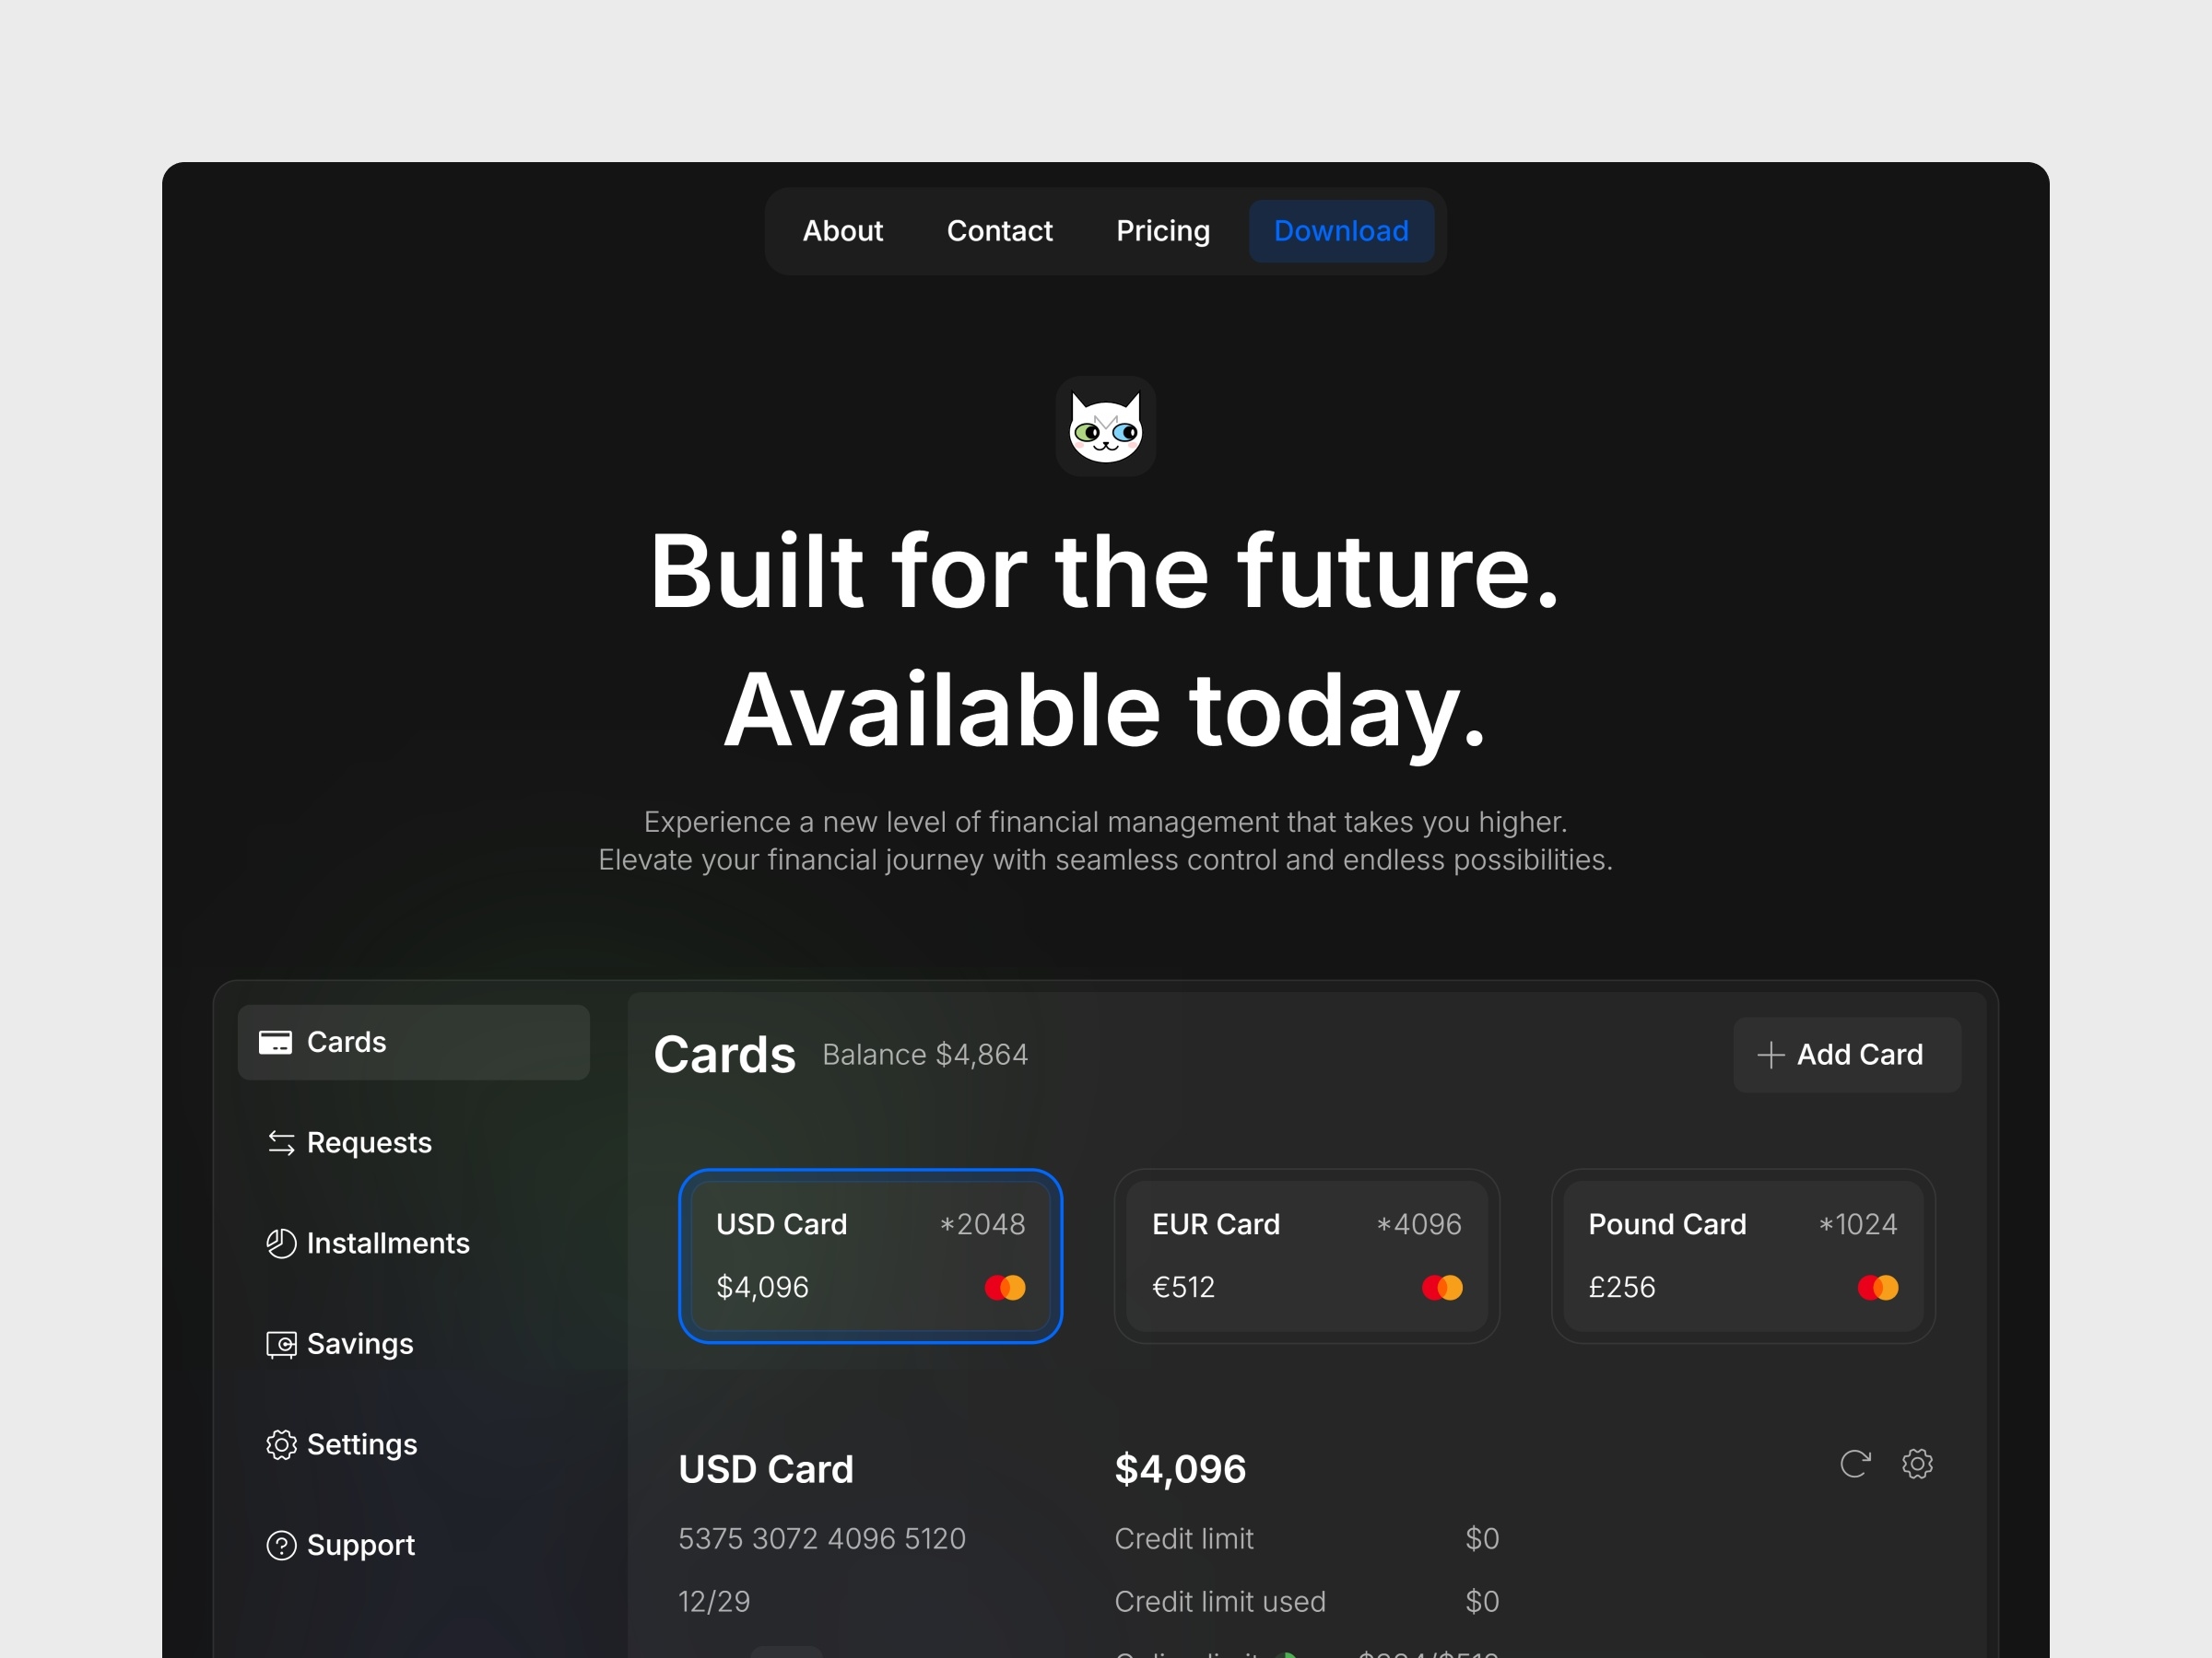Toggle visibility of EUR Card details
The width and height of the screenshot is (2212, 1658).
[x=1306, y=1254]
